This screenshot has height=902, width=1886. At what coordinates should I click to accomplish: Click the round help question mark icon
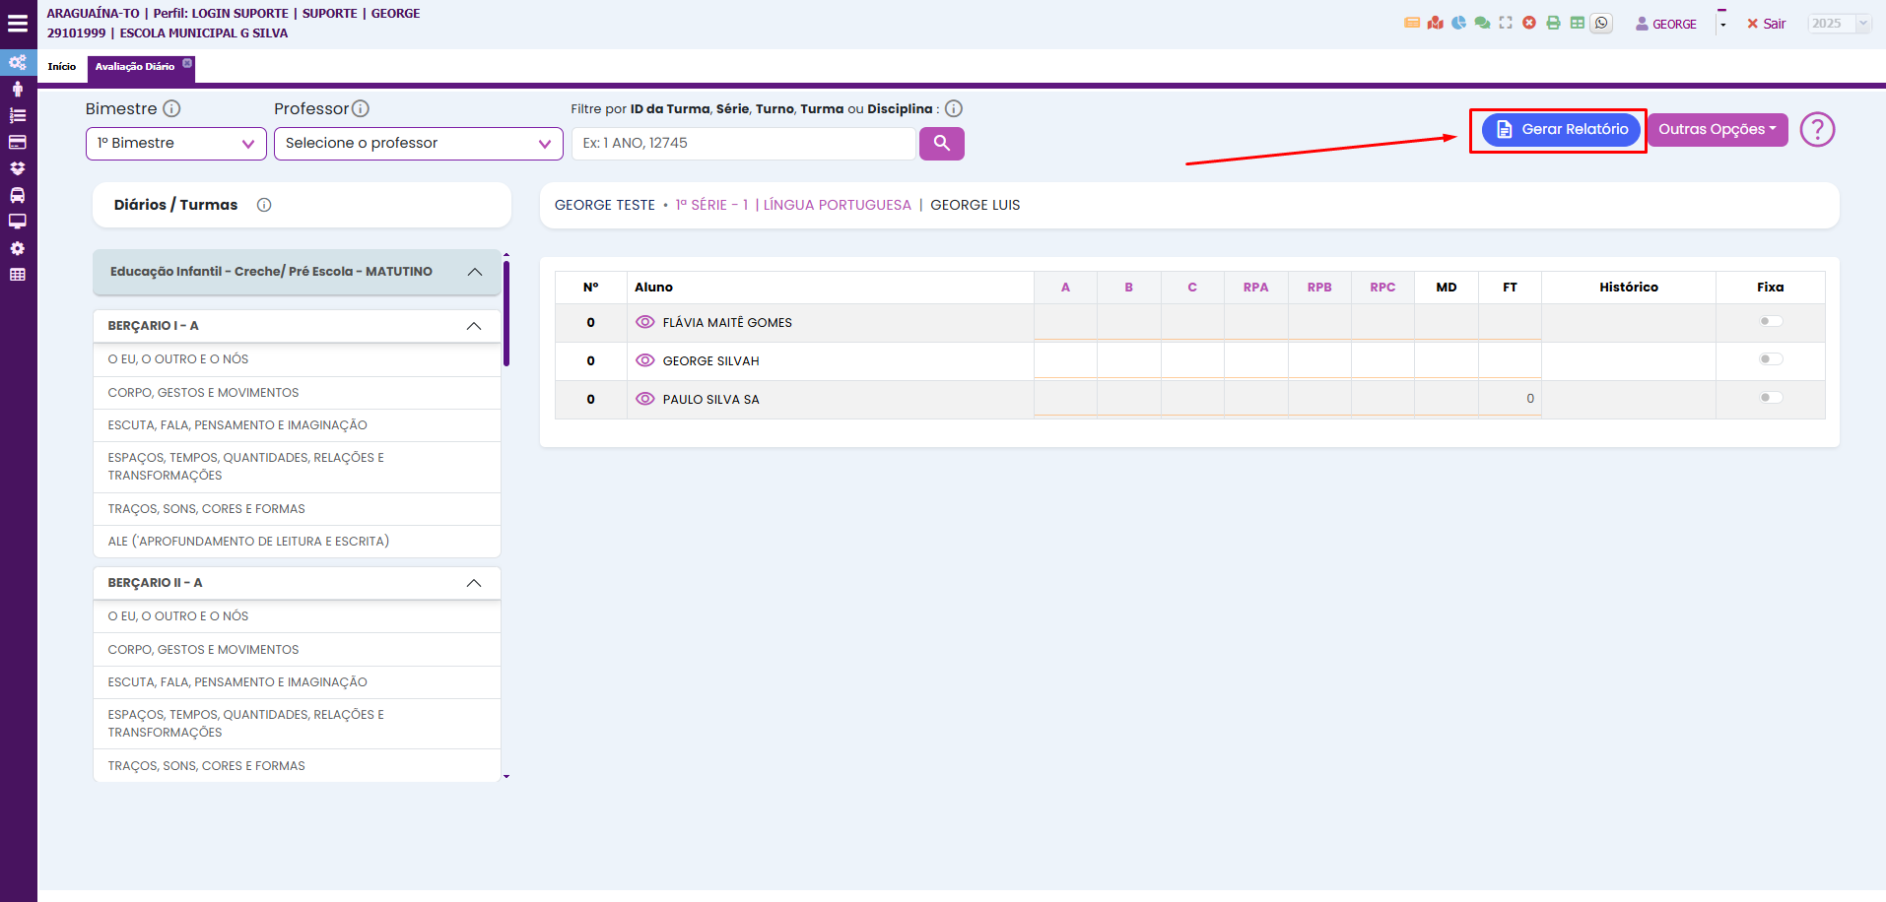(1816, 130)
